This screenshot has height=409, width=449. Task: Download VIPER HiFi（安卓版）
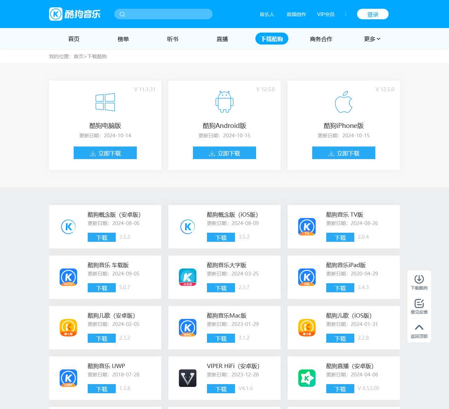point(221,389)
